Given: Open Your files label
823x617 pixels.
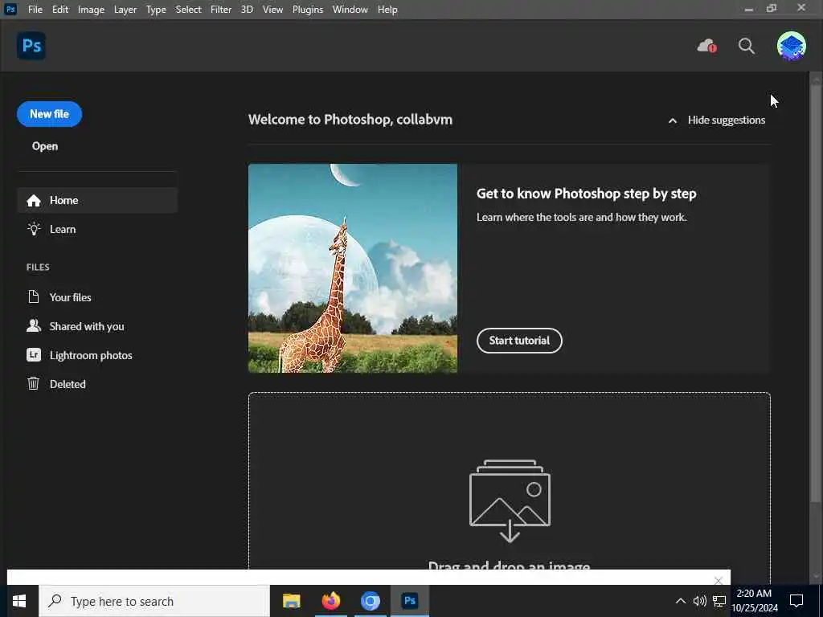Looking at the screenshot, I should coord(71,297).
